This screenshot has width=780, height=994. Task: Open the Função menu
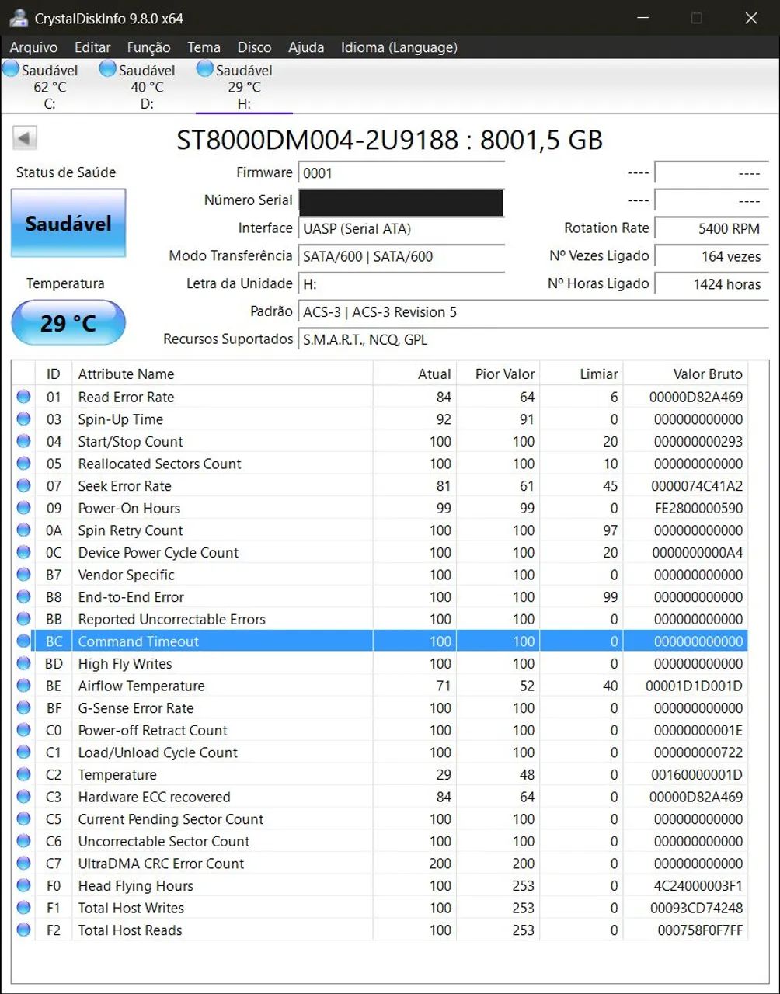(x=148, y=47)
